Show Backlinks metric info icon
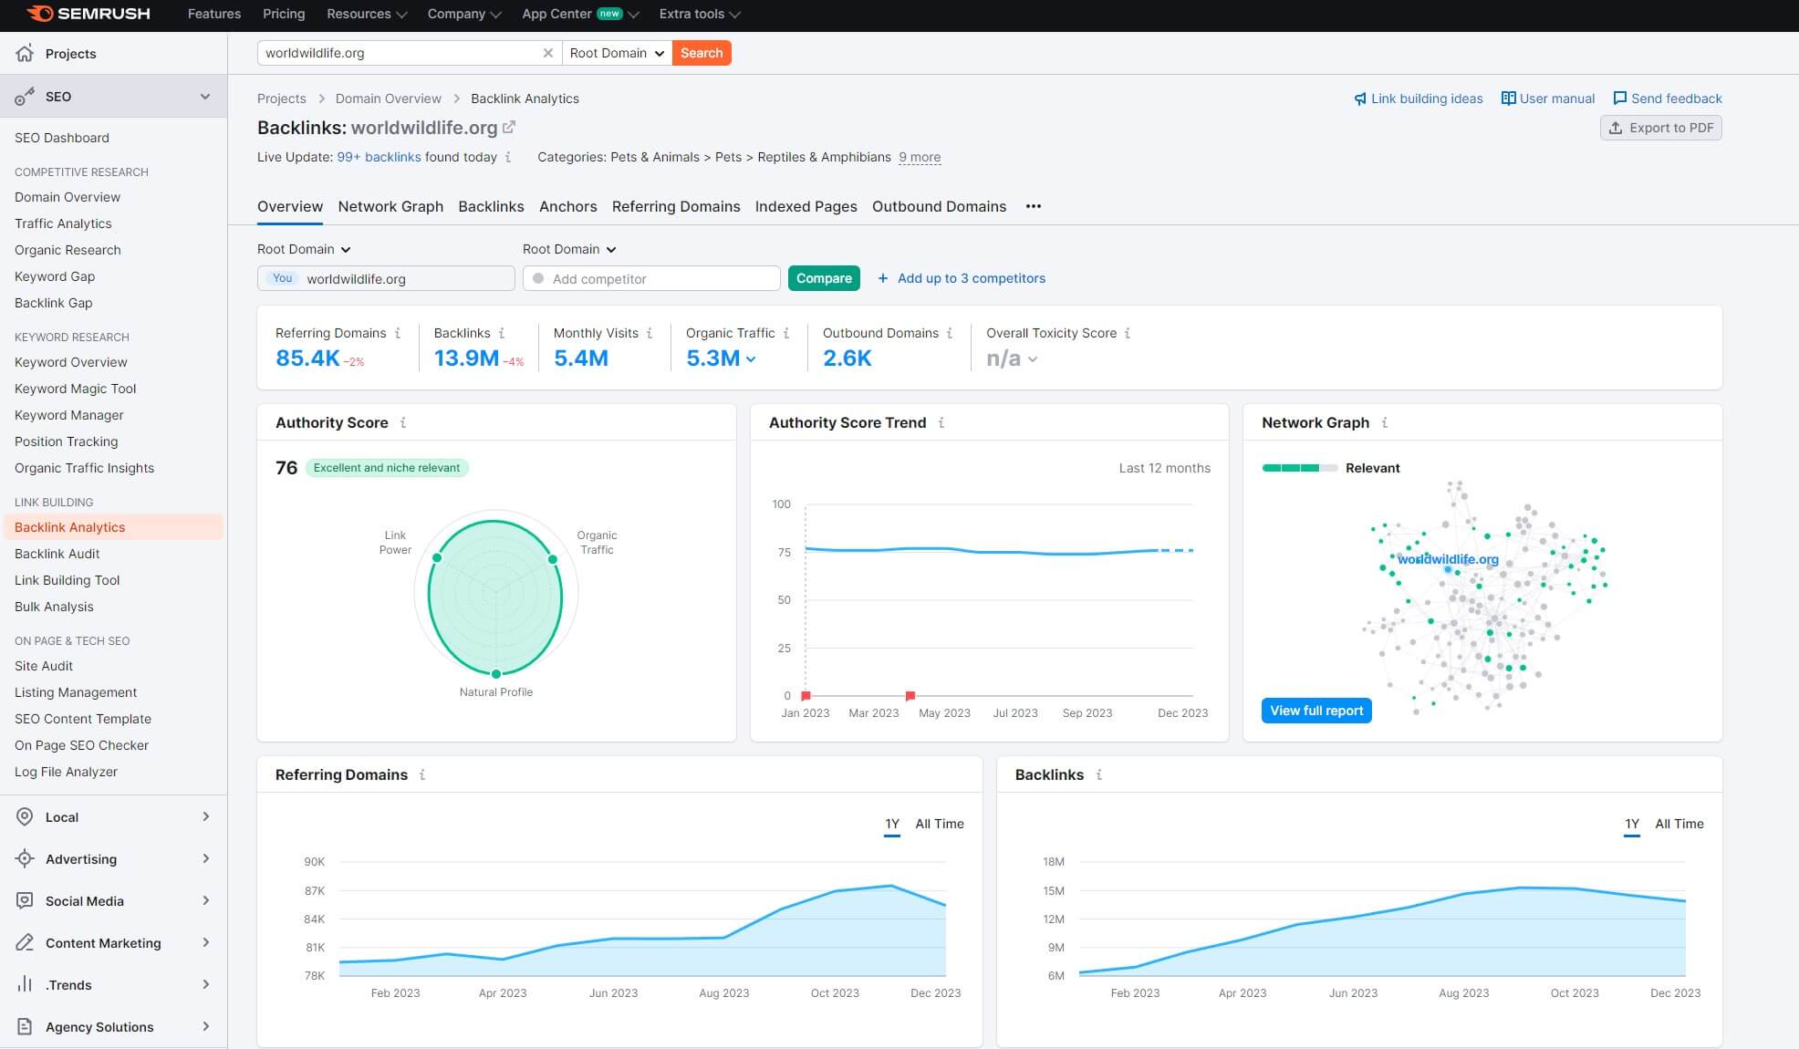Screen dimensions: 1799x1049 click(x=502, y=333)
